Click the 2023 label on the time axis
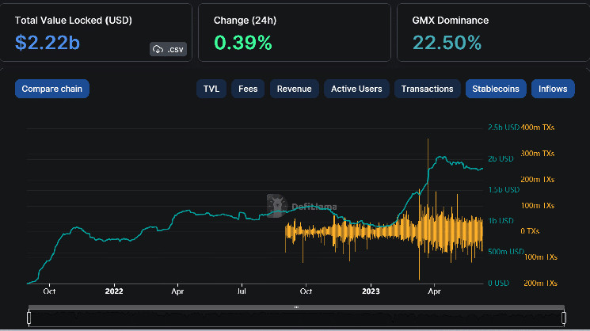The width and height of the screenshot is (590, 331). click(x=369, y=291)
